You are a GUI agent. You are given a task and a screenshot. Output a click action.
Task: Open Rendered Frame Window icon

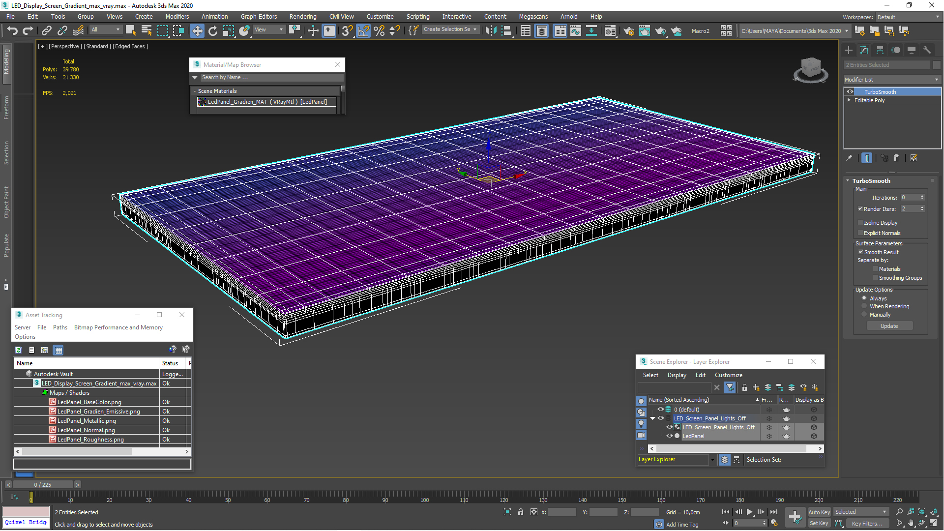[644, 31]
